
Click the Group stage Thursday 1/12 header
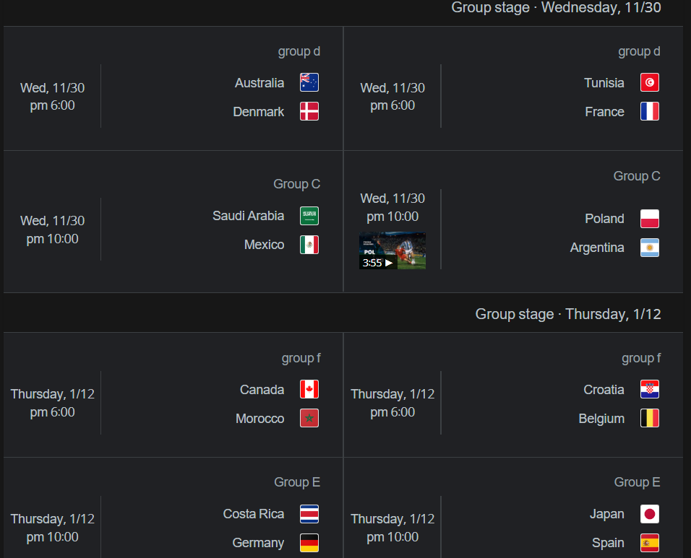[567, 314]
